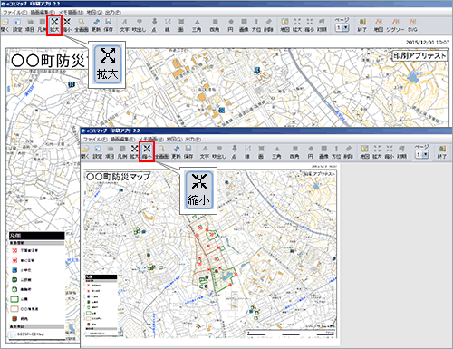Open 出力 menu in back window

tap(113, 13)
